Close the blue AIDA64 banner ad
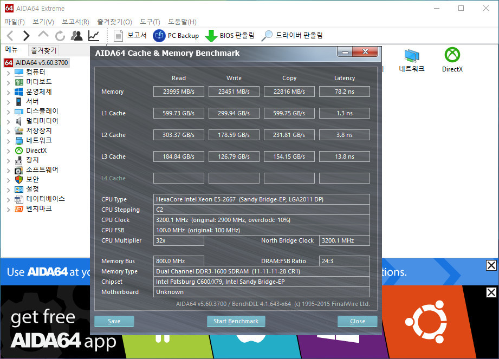 point(491,265)
